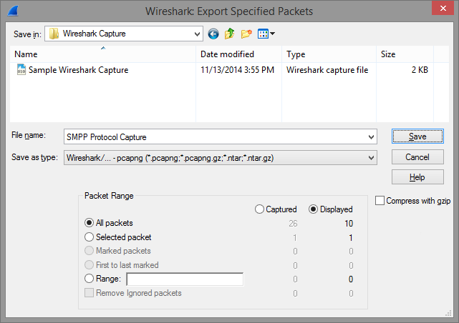Image resolution: width=459 pixels, height=323 pixels.
Task: Go back to last folder visited
Action: [x=213, y=34]
